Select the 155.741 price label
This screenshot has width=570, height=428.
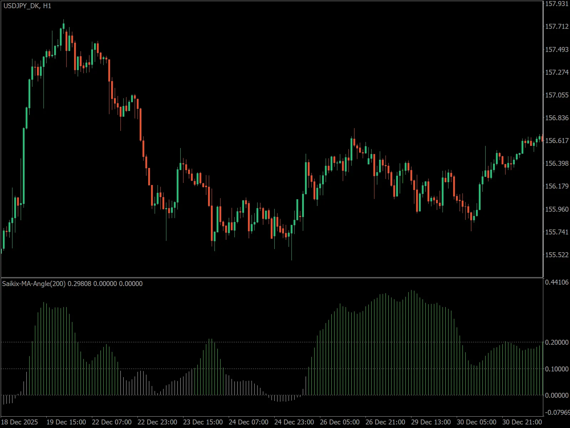pyautogui.click(x=557, y=232)
